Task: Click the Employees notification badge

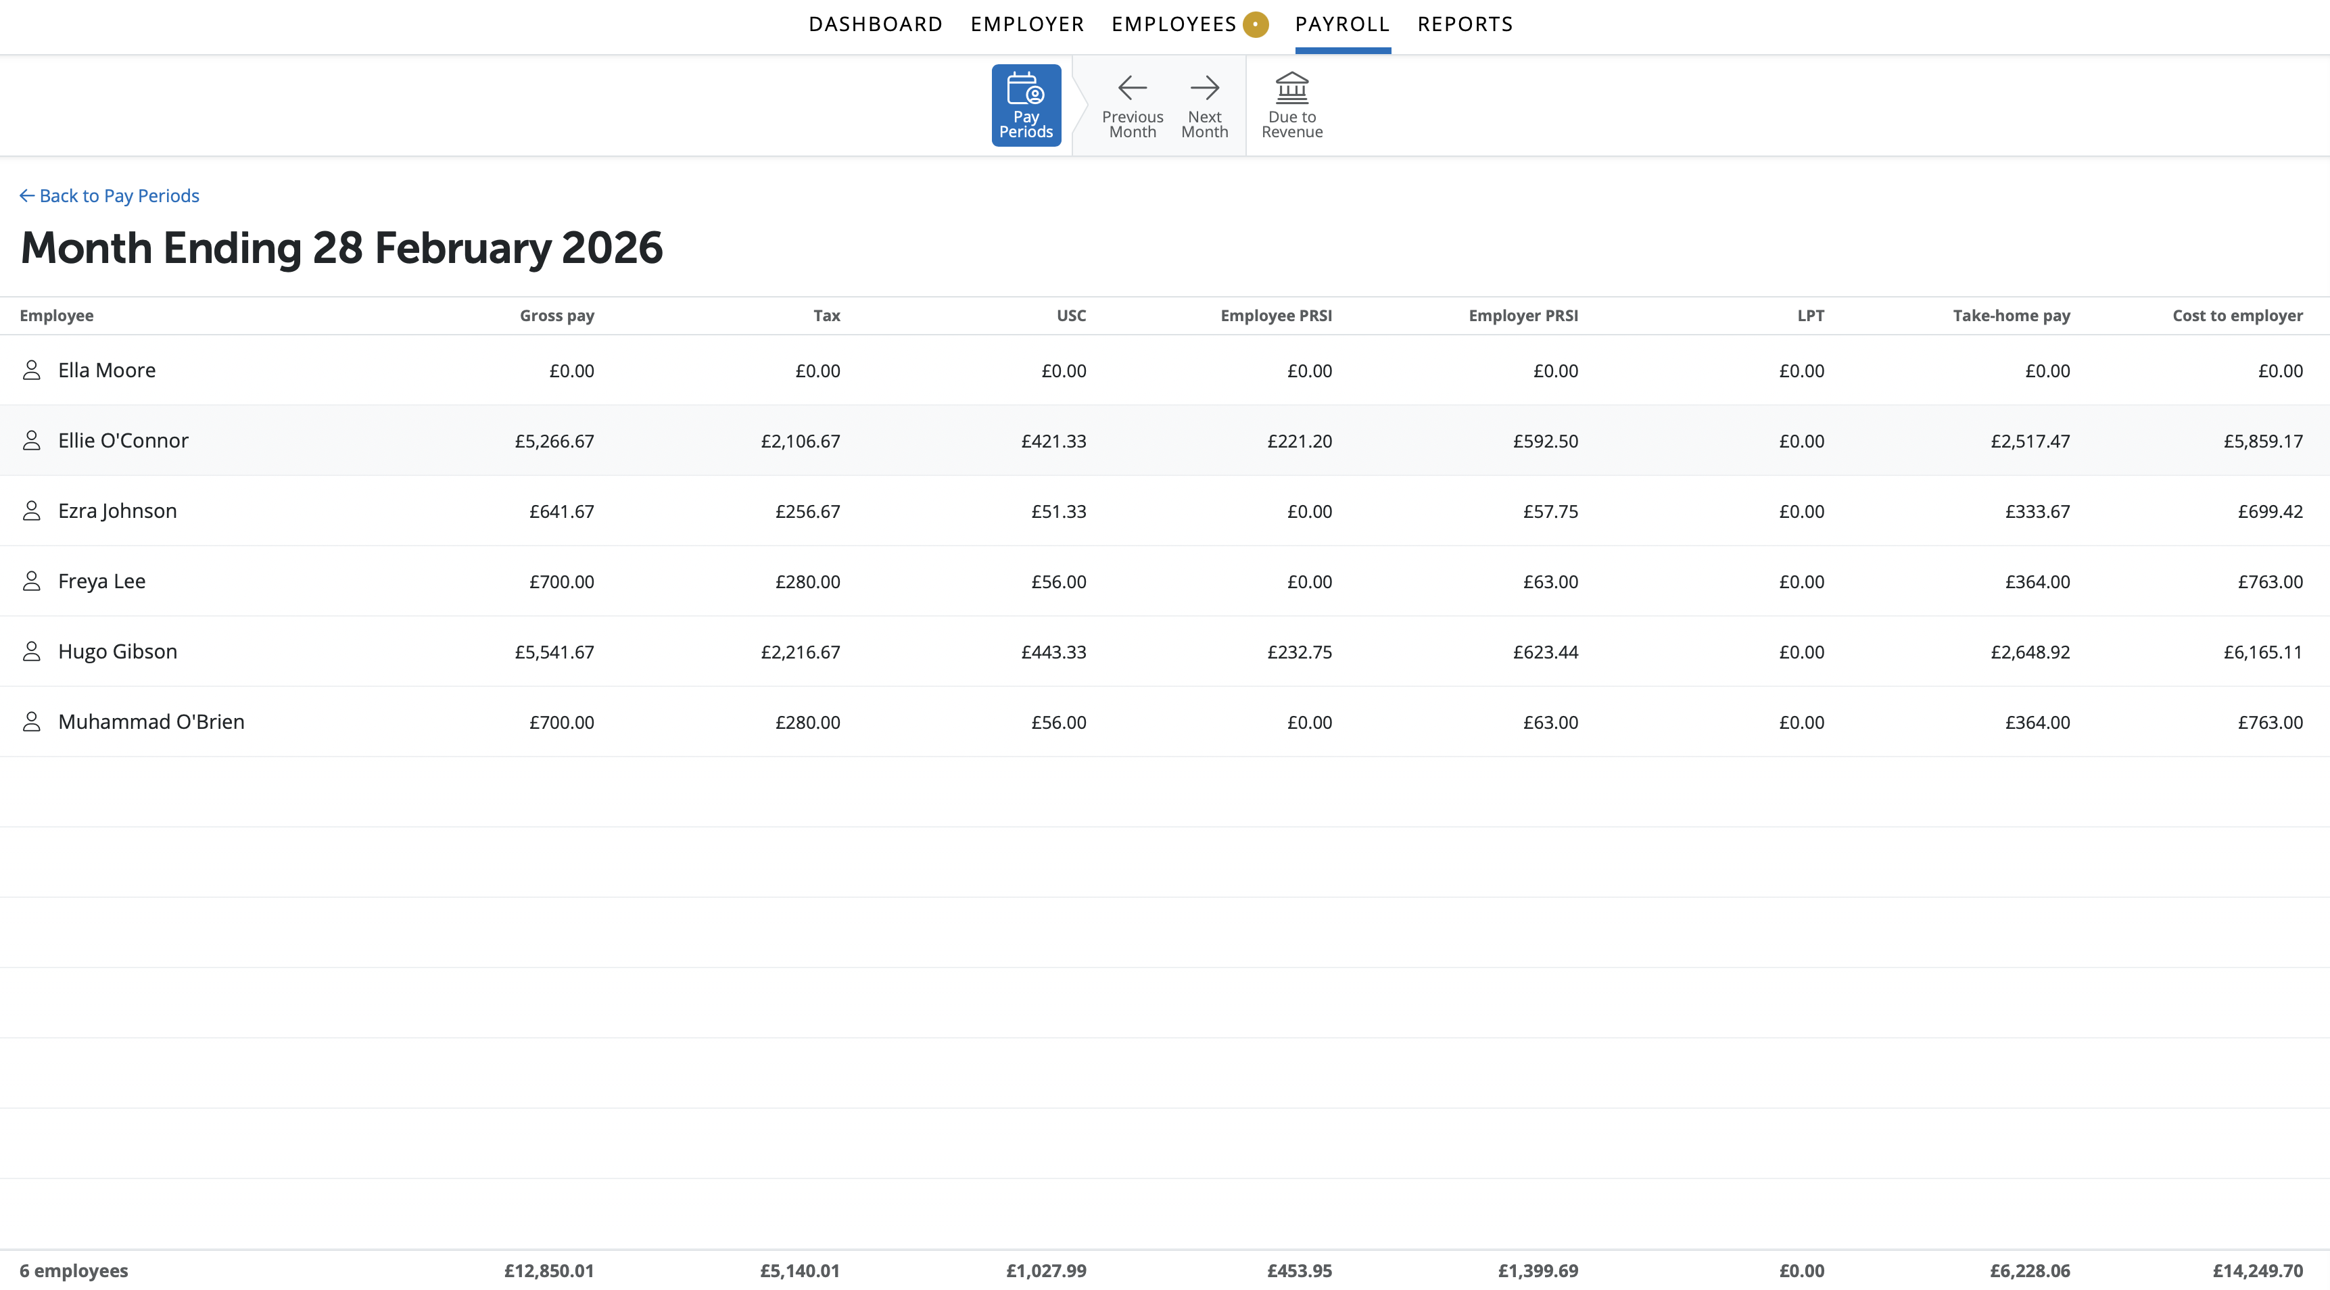Action: coord(1254,24)
